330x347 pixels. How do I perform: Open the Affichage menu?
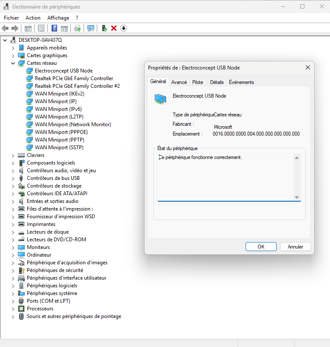coord(58,18)
